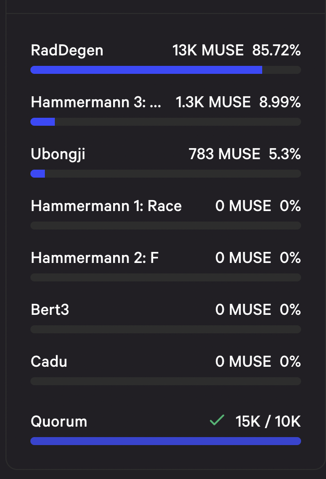Viewport: 326px width, 479px height.
Task: Click the green quorum checkmark icon
Action: click(x=217, y=421)
